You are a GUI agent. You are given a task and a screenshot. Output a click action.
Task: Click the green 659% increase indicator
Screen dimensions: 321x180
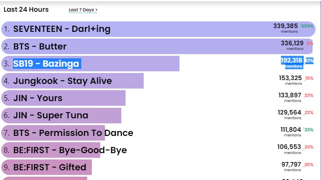pos(307,26)
